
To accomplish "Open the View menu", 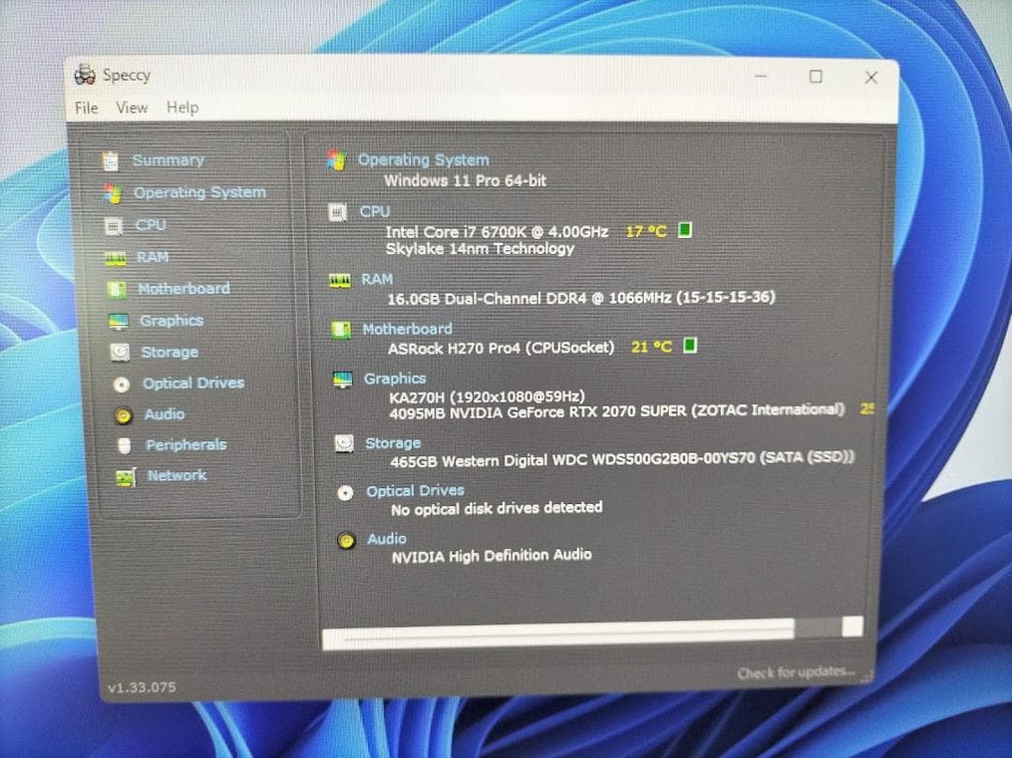I will tap(131, 108).
